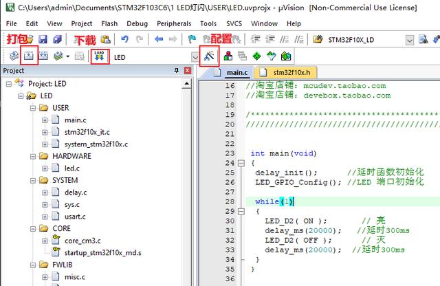Uncomment the selection
This screenshot has height=286, width=440.
299,39
